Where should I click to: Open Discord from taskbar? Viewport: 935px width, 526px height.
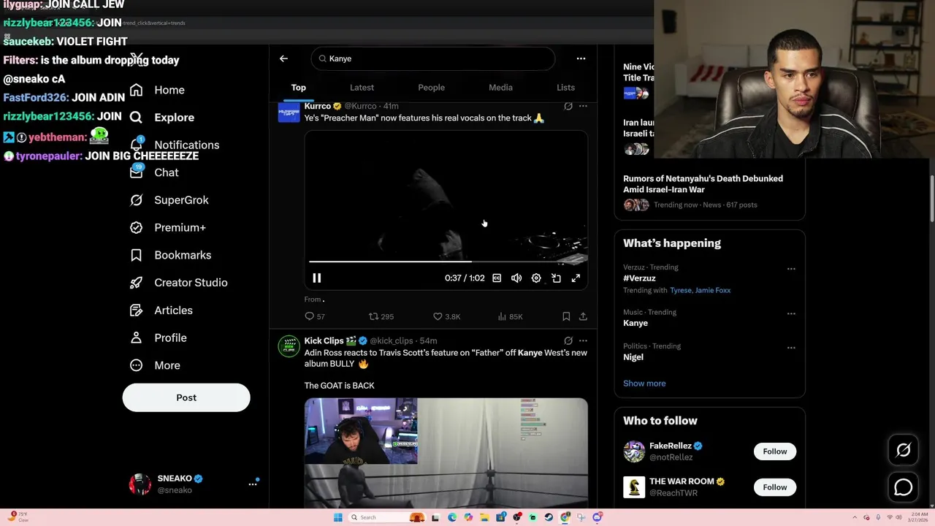coord(598,517)
